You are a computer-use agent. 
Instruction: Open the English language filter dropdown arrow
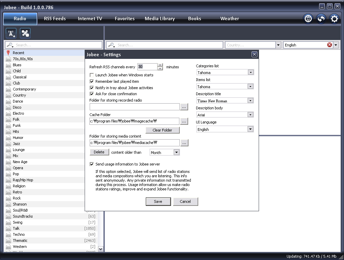pyautogui.click(x=336, y=45)
